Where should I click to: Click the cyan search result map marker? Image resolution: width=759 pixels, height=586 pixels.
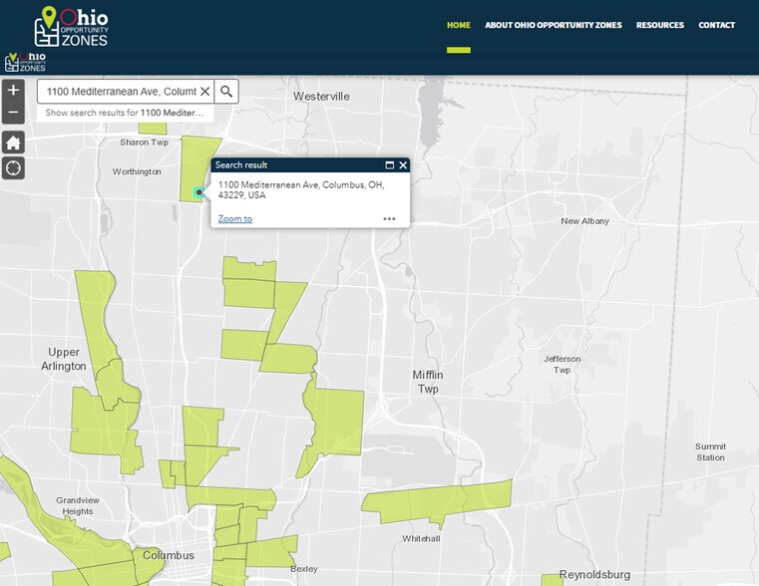click(x=199, y=191)
